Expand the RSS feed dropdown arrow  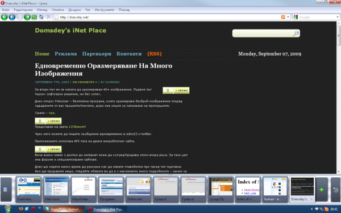point(288,17)
